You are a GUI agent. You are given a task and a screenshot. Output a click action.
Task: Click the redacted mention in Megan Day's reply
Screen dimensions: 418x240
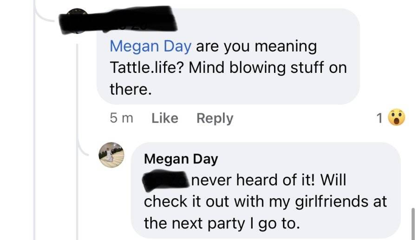point(165,180)
